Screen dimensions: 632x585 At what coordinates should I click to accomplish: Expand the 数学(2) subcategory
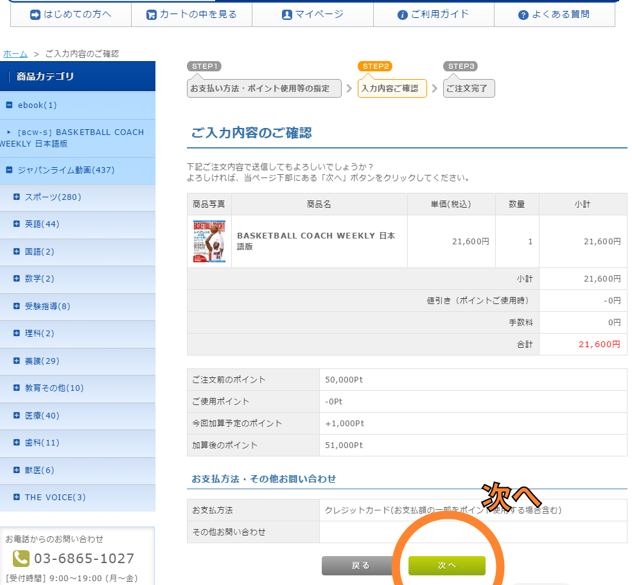[17, 278]
